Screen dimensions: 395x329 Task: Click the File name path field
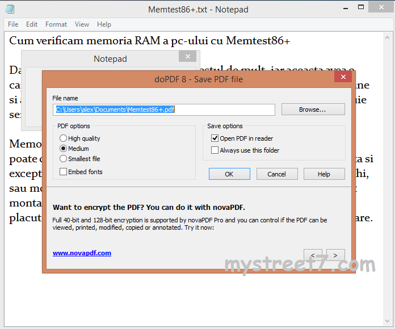tap(164, 109)
